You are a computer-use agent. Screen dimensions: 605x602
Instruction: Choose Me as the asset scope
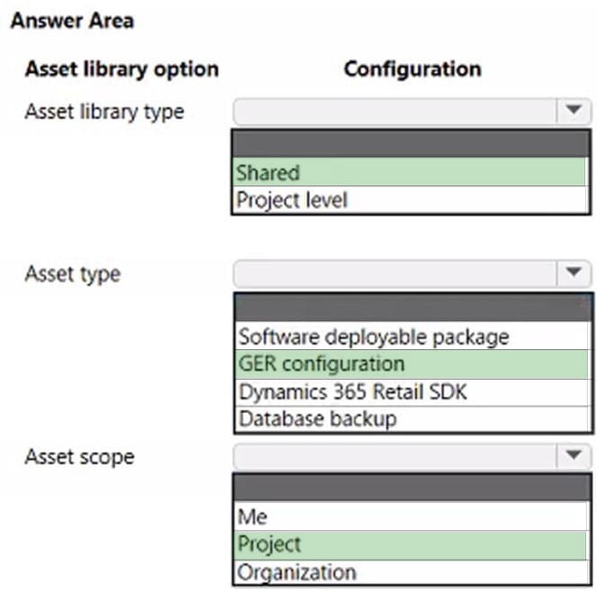(412, 517)
